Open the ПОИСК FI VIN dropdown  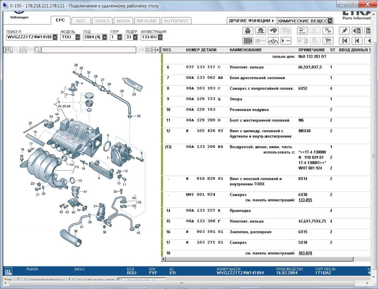(55, 37)
